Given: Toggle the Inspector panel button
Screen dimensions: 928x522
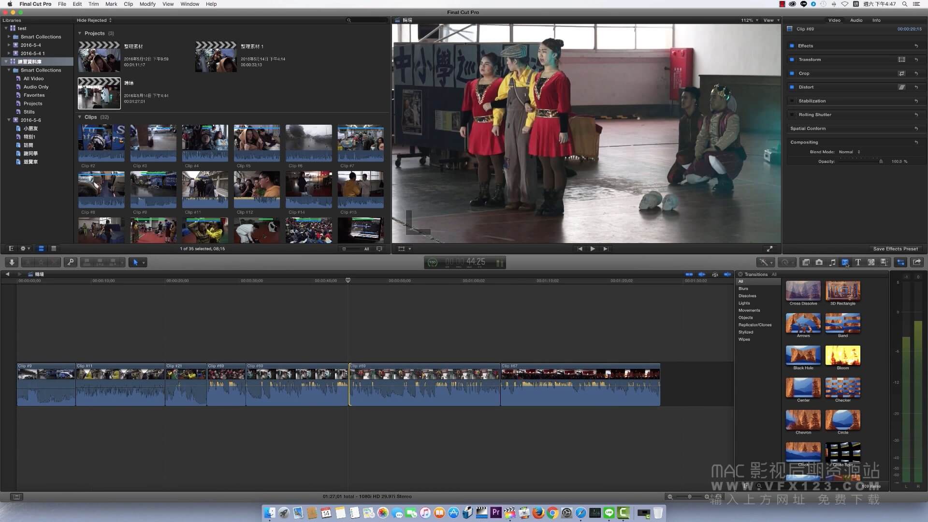Looking at the screenshot, I should coord(901,262).
